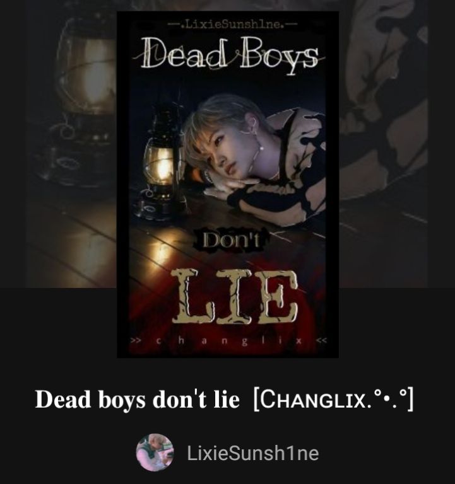Open the Dead Boys Don't Lie cover image

228,184
